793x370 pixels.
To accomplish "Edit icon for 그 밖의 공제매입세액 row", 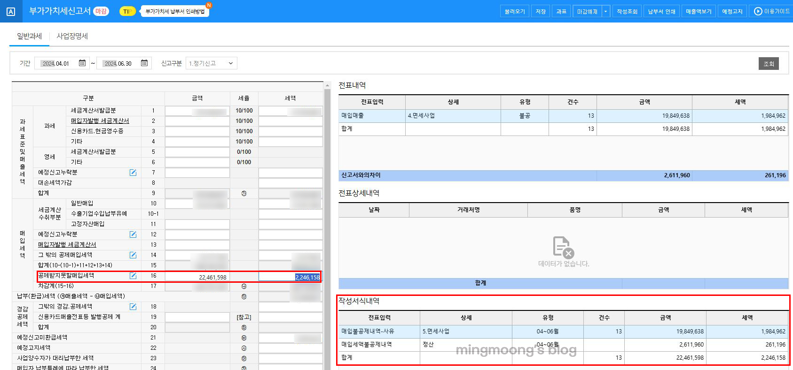I will (x=133, y=255).
